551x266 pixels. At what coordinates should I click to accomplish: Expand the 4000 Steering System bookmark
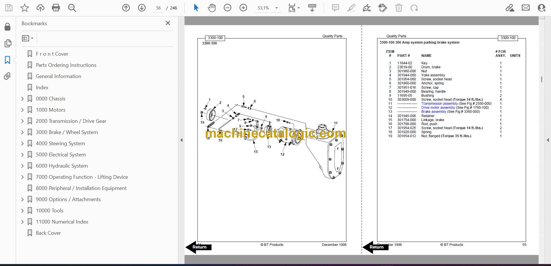(22, 143)
